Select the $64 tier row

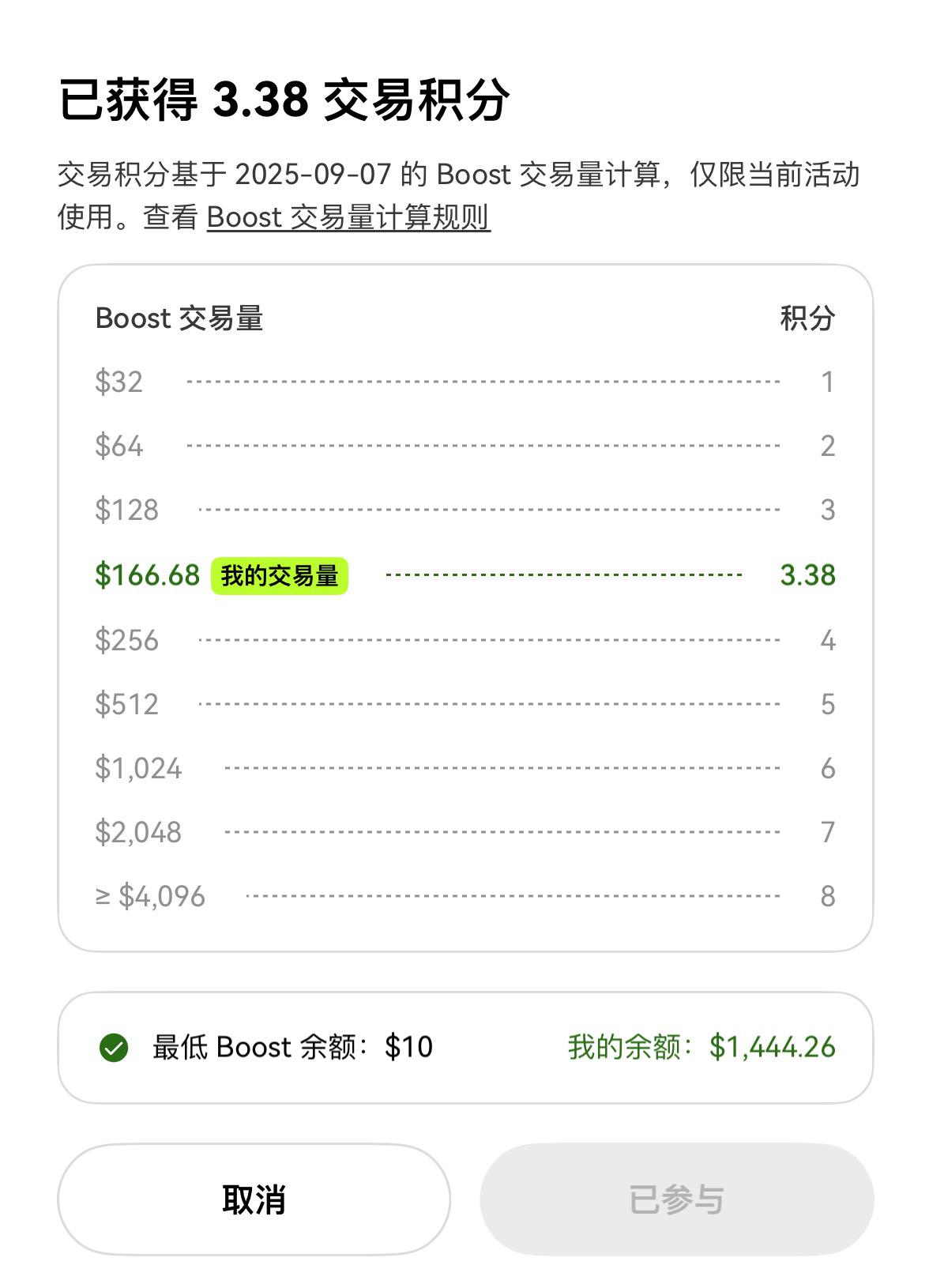point(465,446)
